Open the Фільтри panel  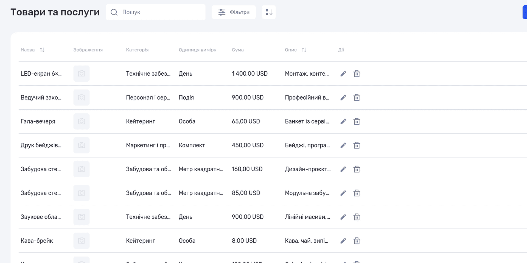coord(234,12)
